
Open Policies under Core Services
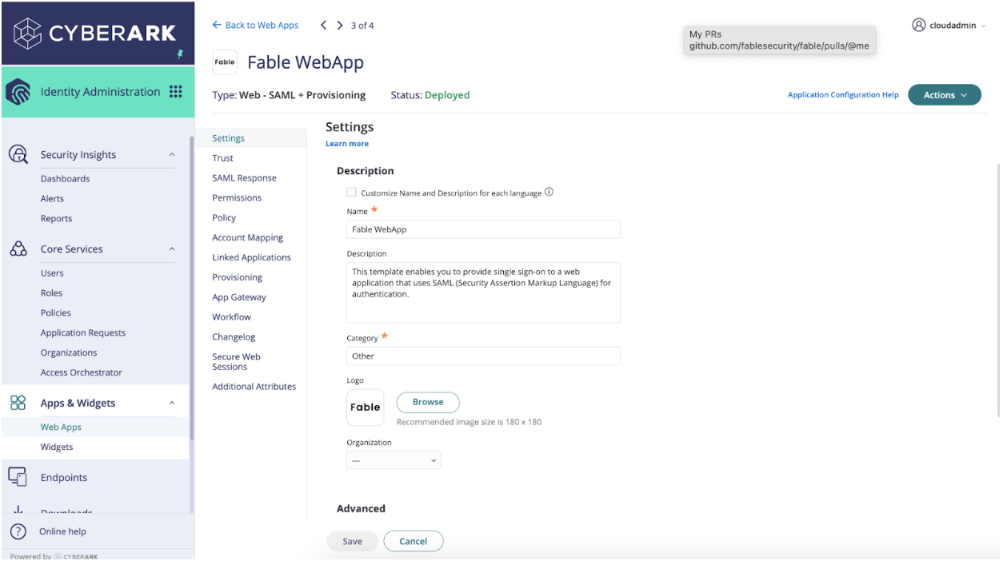click(x=55, y=313)
